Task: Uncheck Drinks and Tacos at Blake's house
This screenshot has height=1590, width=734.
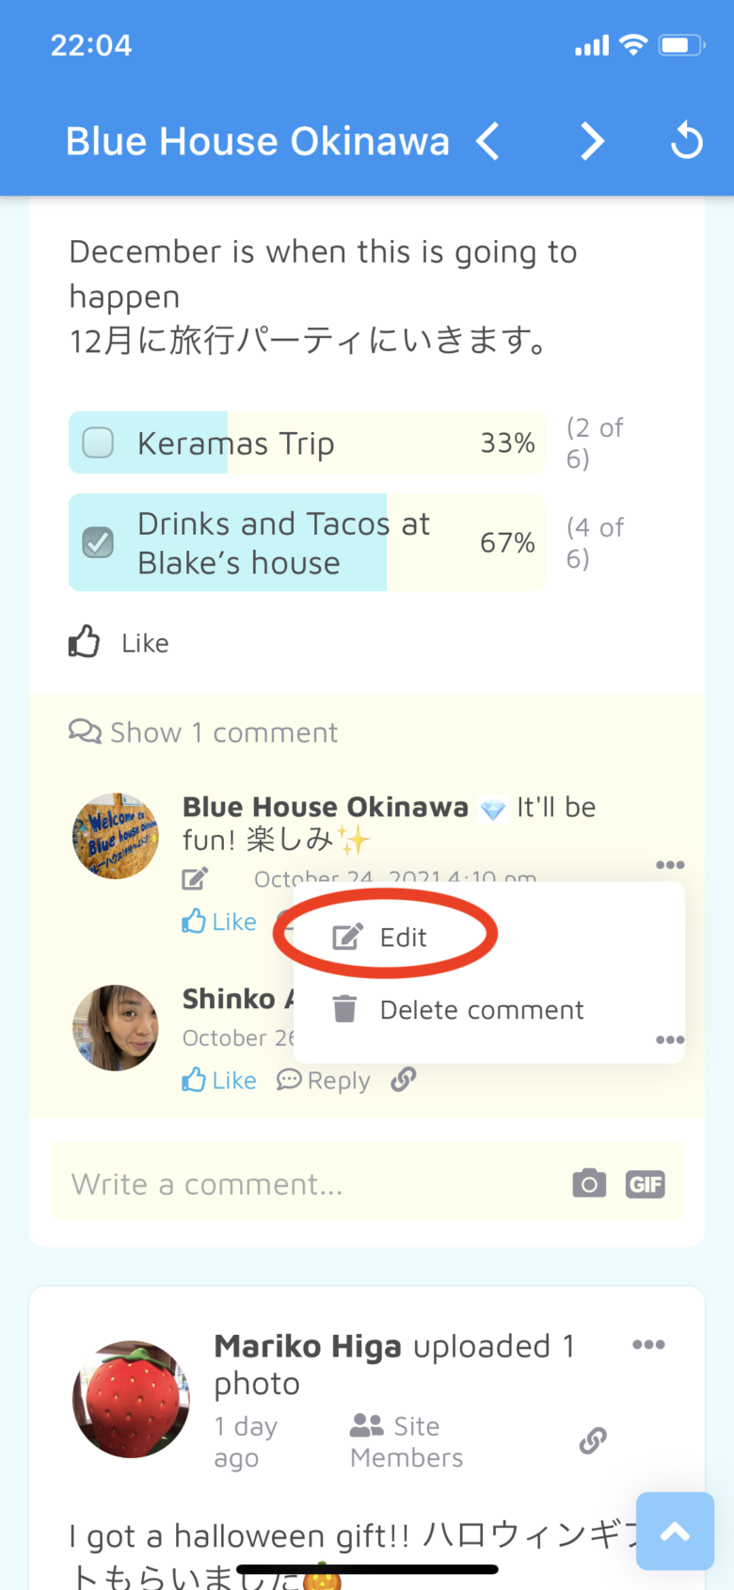Action: [x=98, y=542]
